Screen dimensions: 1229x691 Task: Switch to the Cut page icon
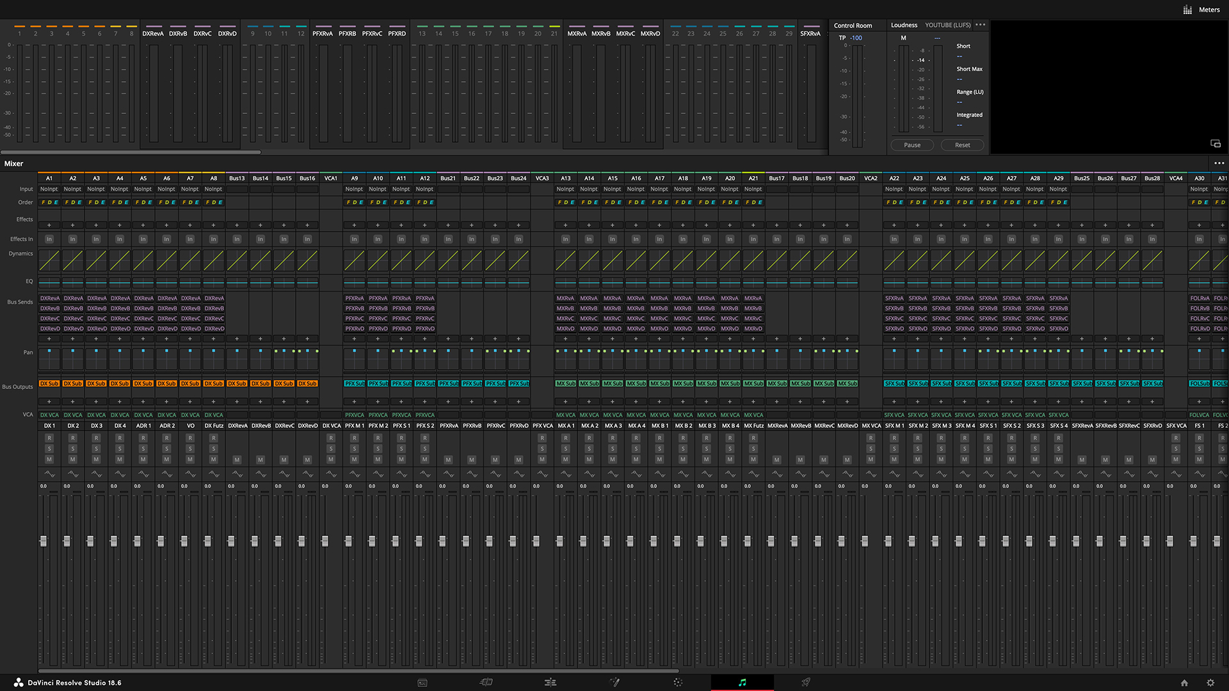click(x=486, y=683)
